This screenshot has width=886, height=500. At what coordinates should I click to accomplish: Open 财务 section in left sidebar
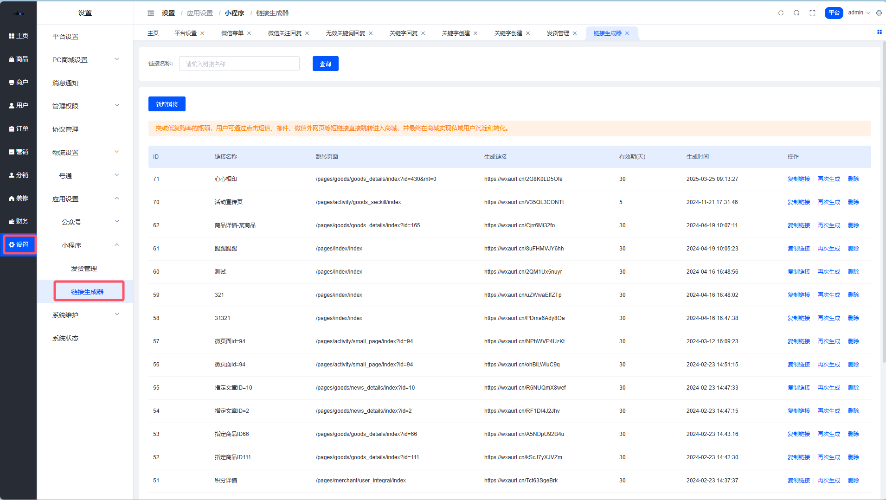[19, 221]
